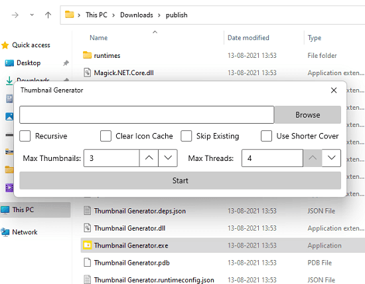Sort by the Type column header

[315, 38]
